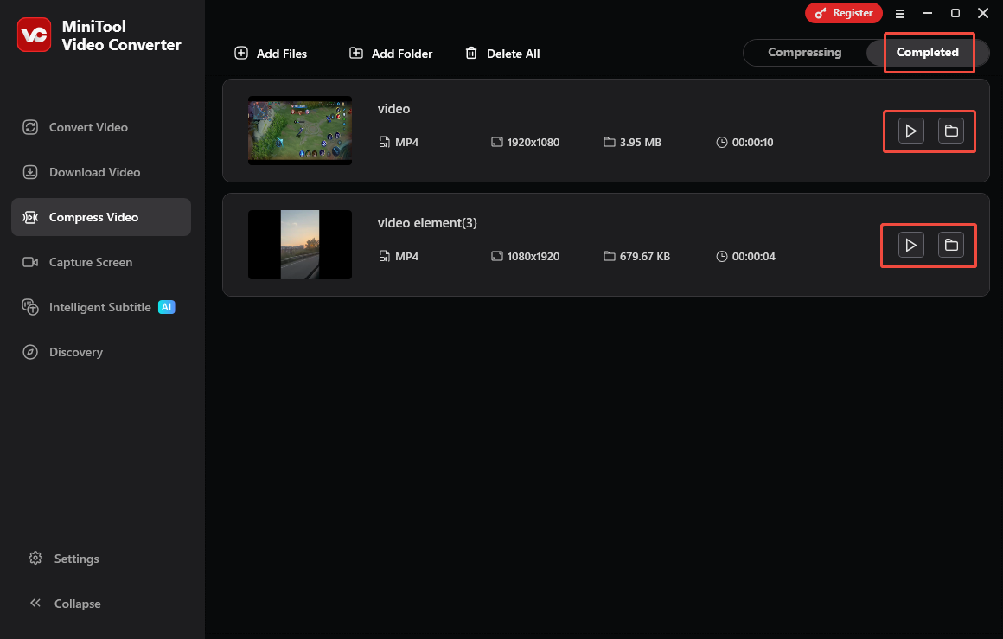Open folder for 'video element(3)'
This screenshot has height=639, width=1003.
951,245
